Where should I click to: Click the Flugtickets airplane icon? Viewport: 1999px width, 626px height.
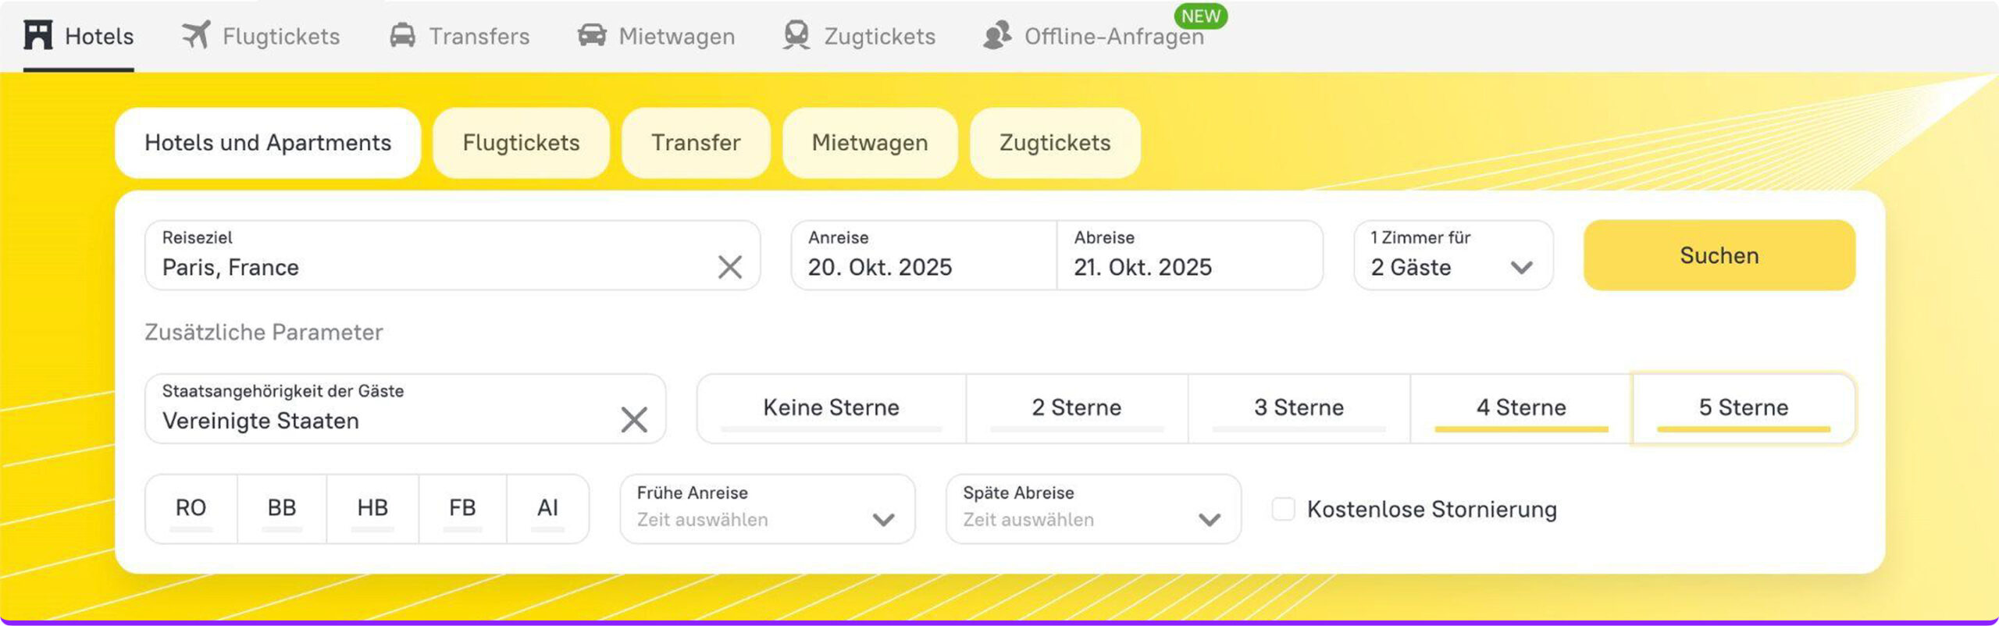[x=196, y=35]
